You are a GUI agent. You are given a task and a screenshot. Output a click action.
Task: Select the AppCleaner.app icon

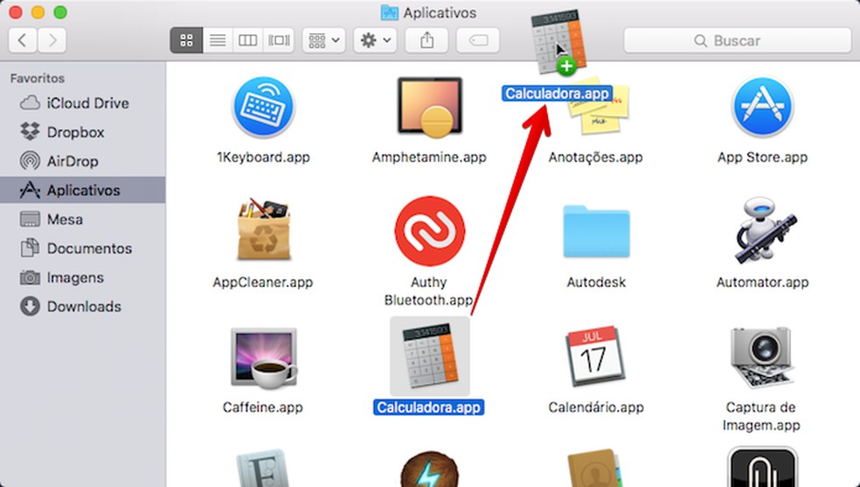pos(263,230)
